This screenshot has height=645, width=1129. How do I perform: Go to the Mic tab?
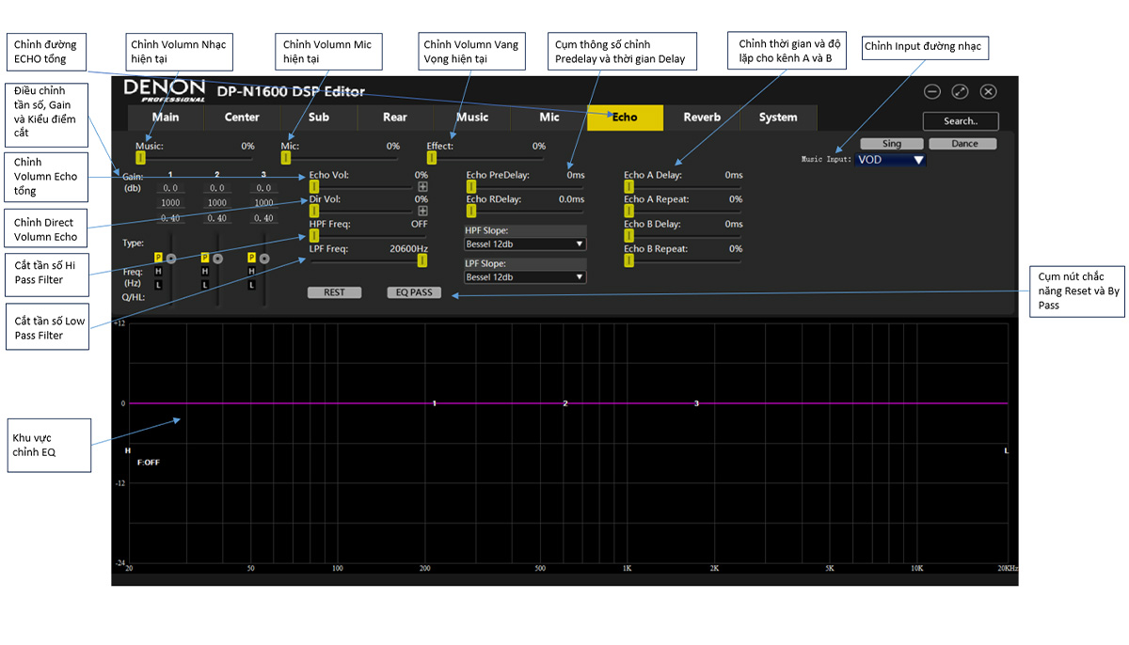coord(549,118)
